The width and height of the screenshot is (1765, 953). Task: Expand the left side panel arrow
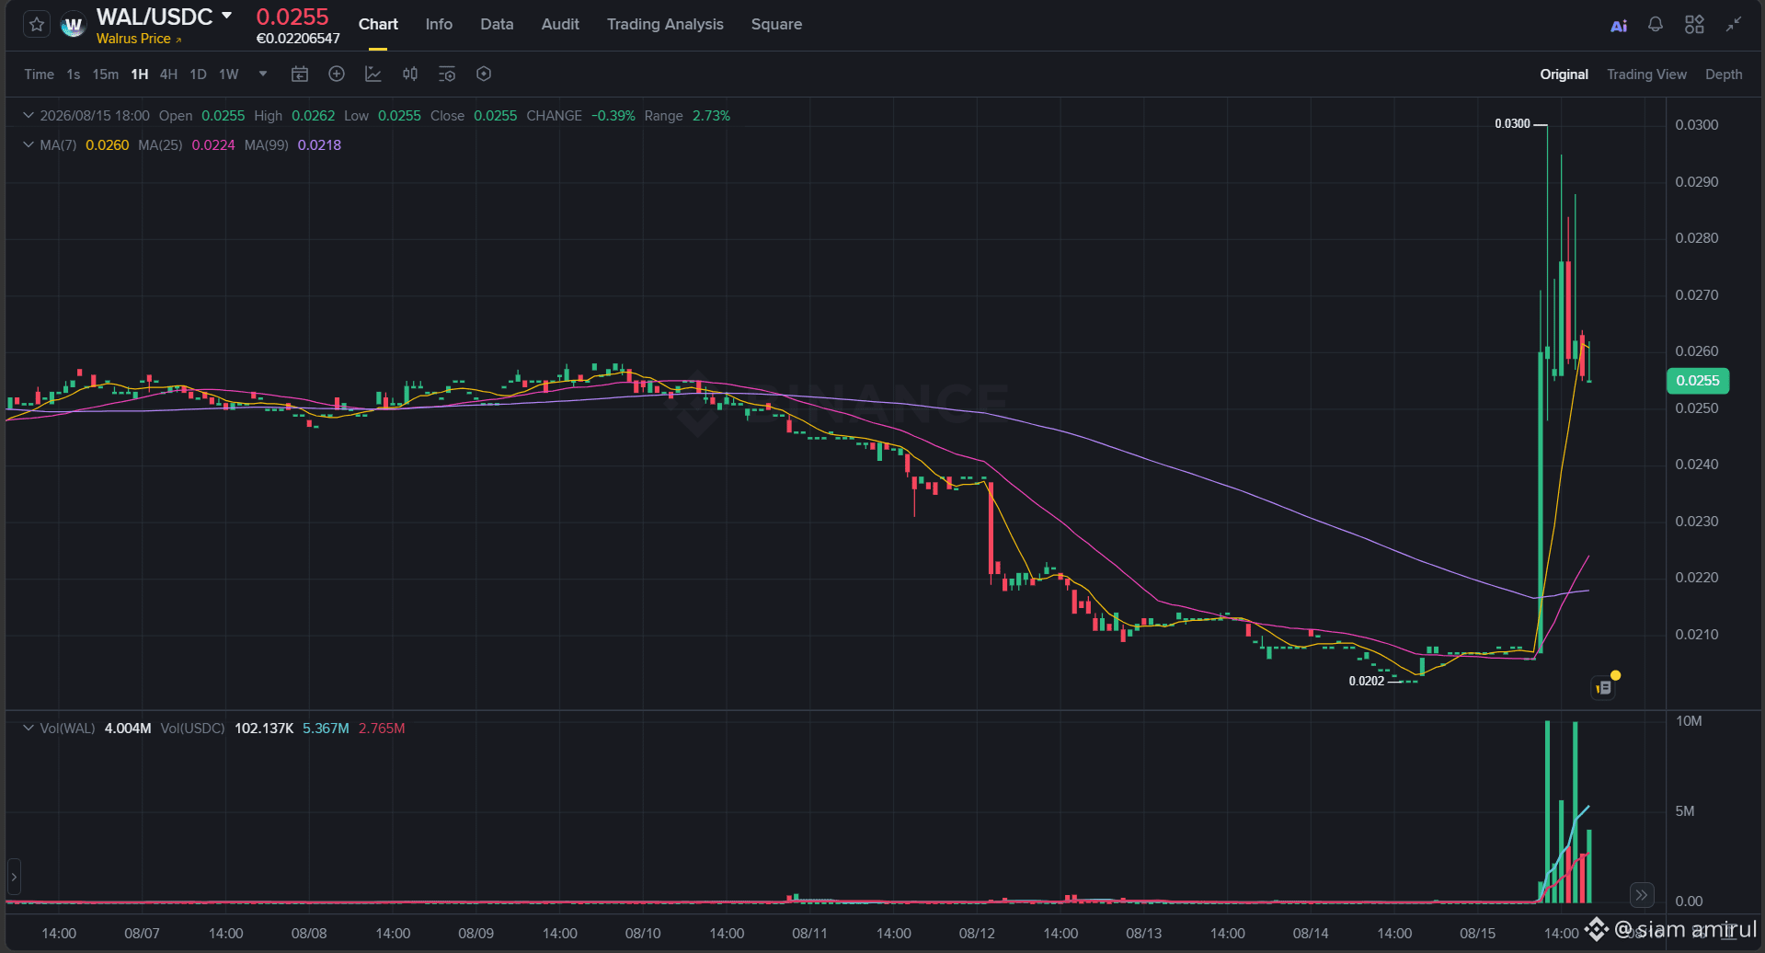coord(14,878)
